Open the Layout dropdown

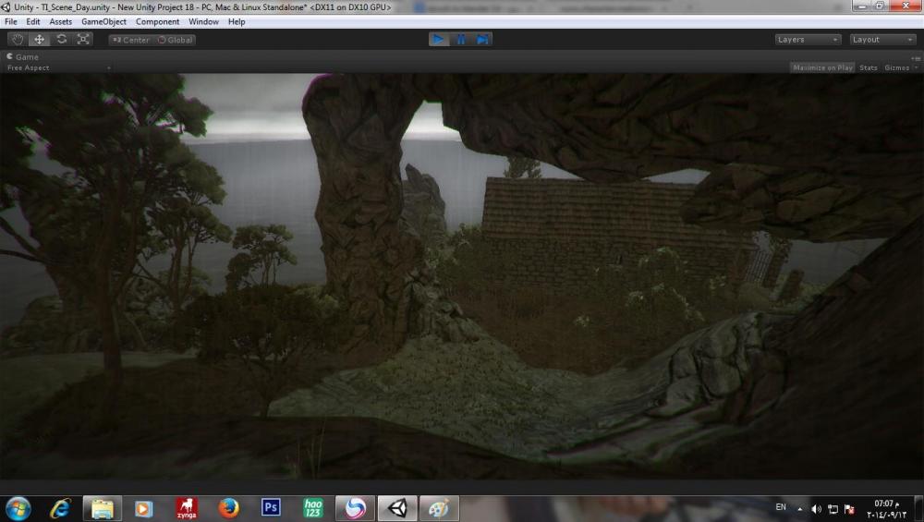point(882,40)
